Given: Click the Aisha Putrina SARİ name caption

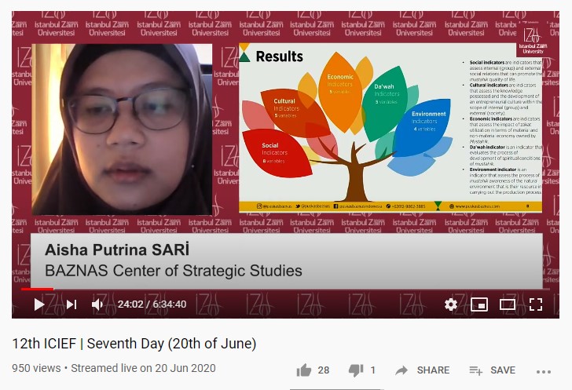Looking at the screenshot, I should coord(118,251).
